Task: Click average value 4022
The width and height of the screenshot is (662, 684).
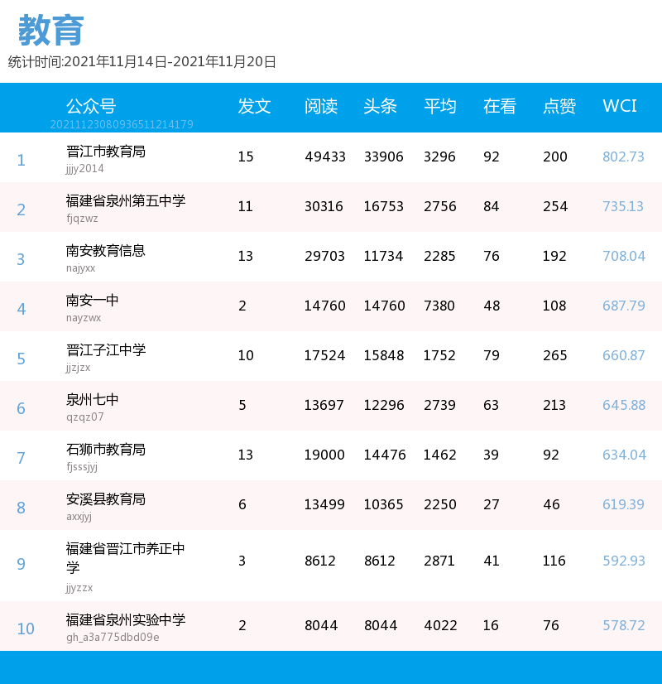Action: (x=440, y=625)
